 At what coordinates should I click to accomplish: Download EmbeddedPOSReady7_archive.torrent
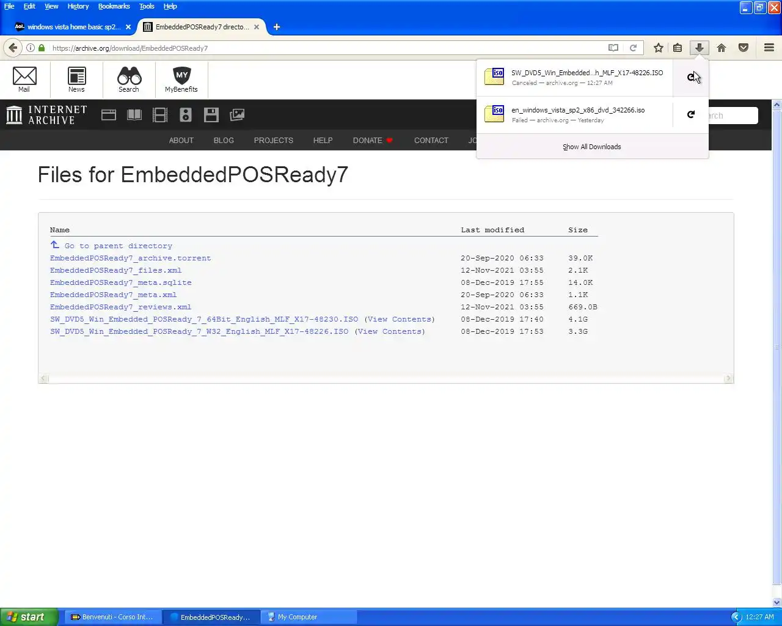point(131,258)
